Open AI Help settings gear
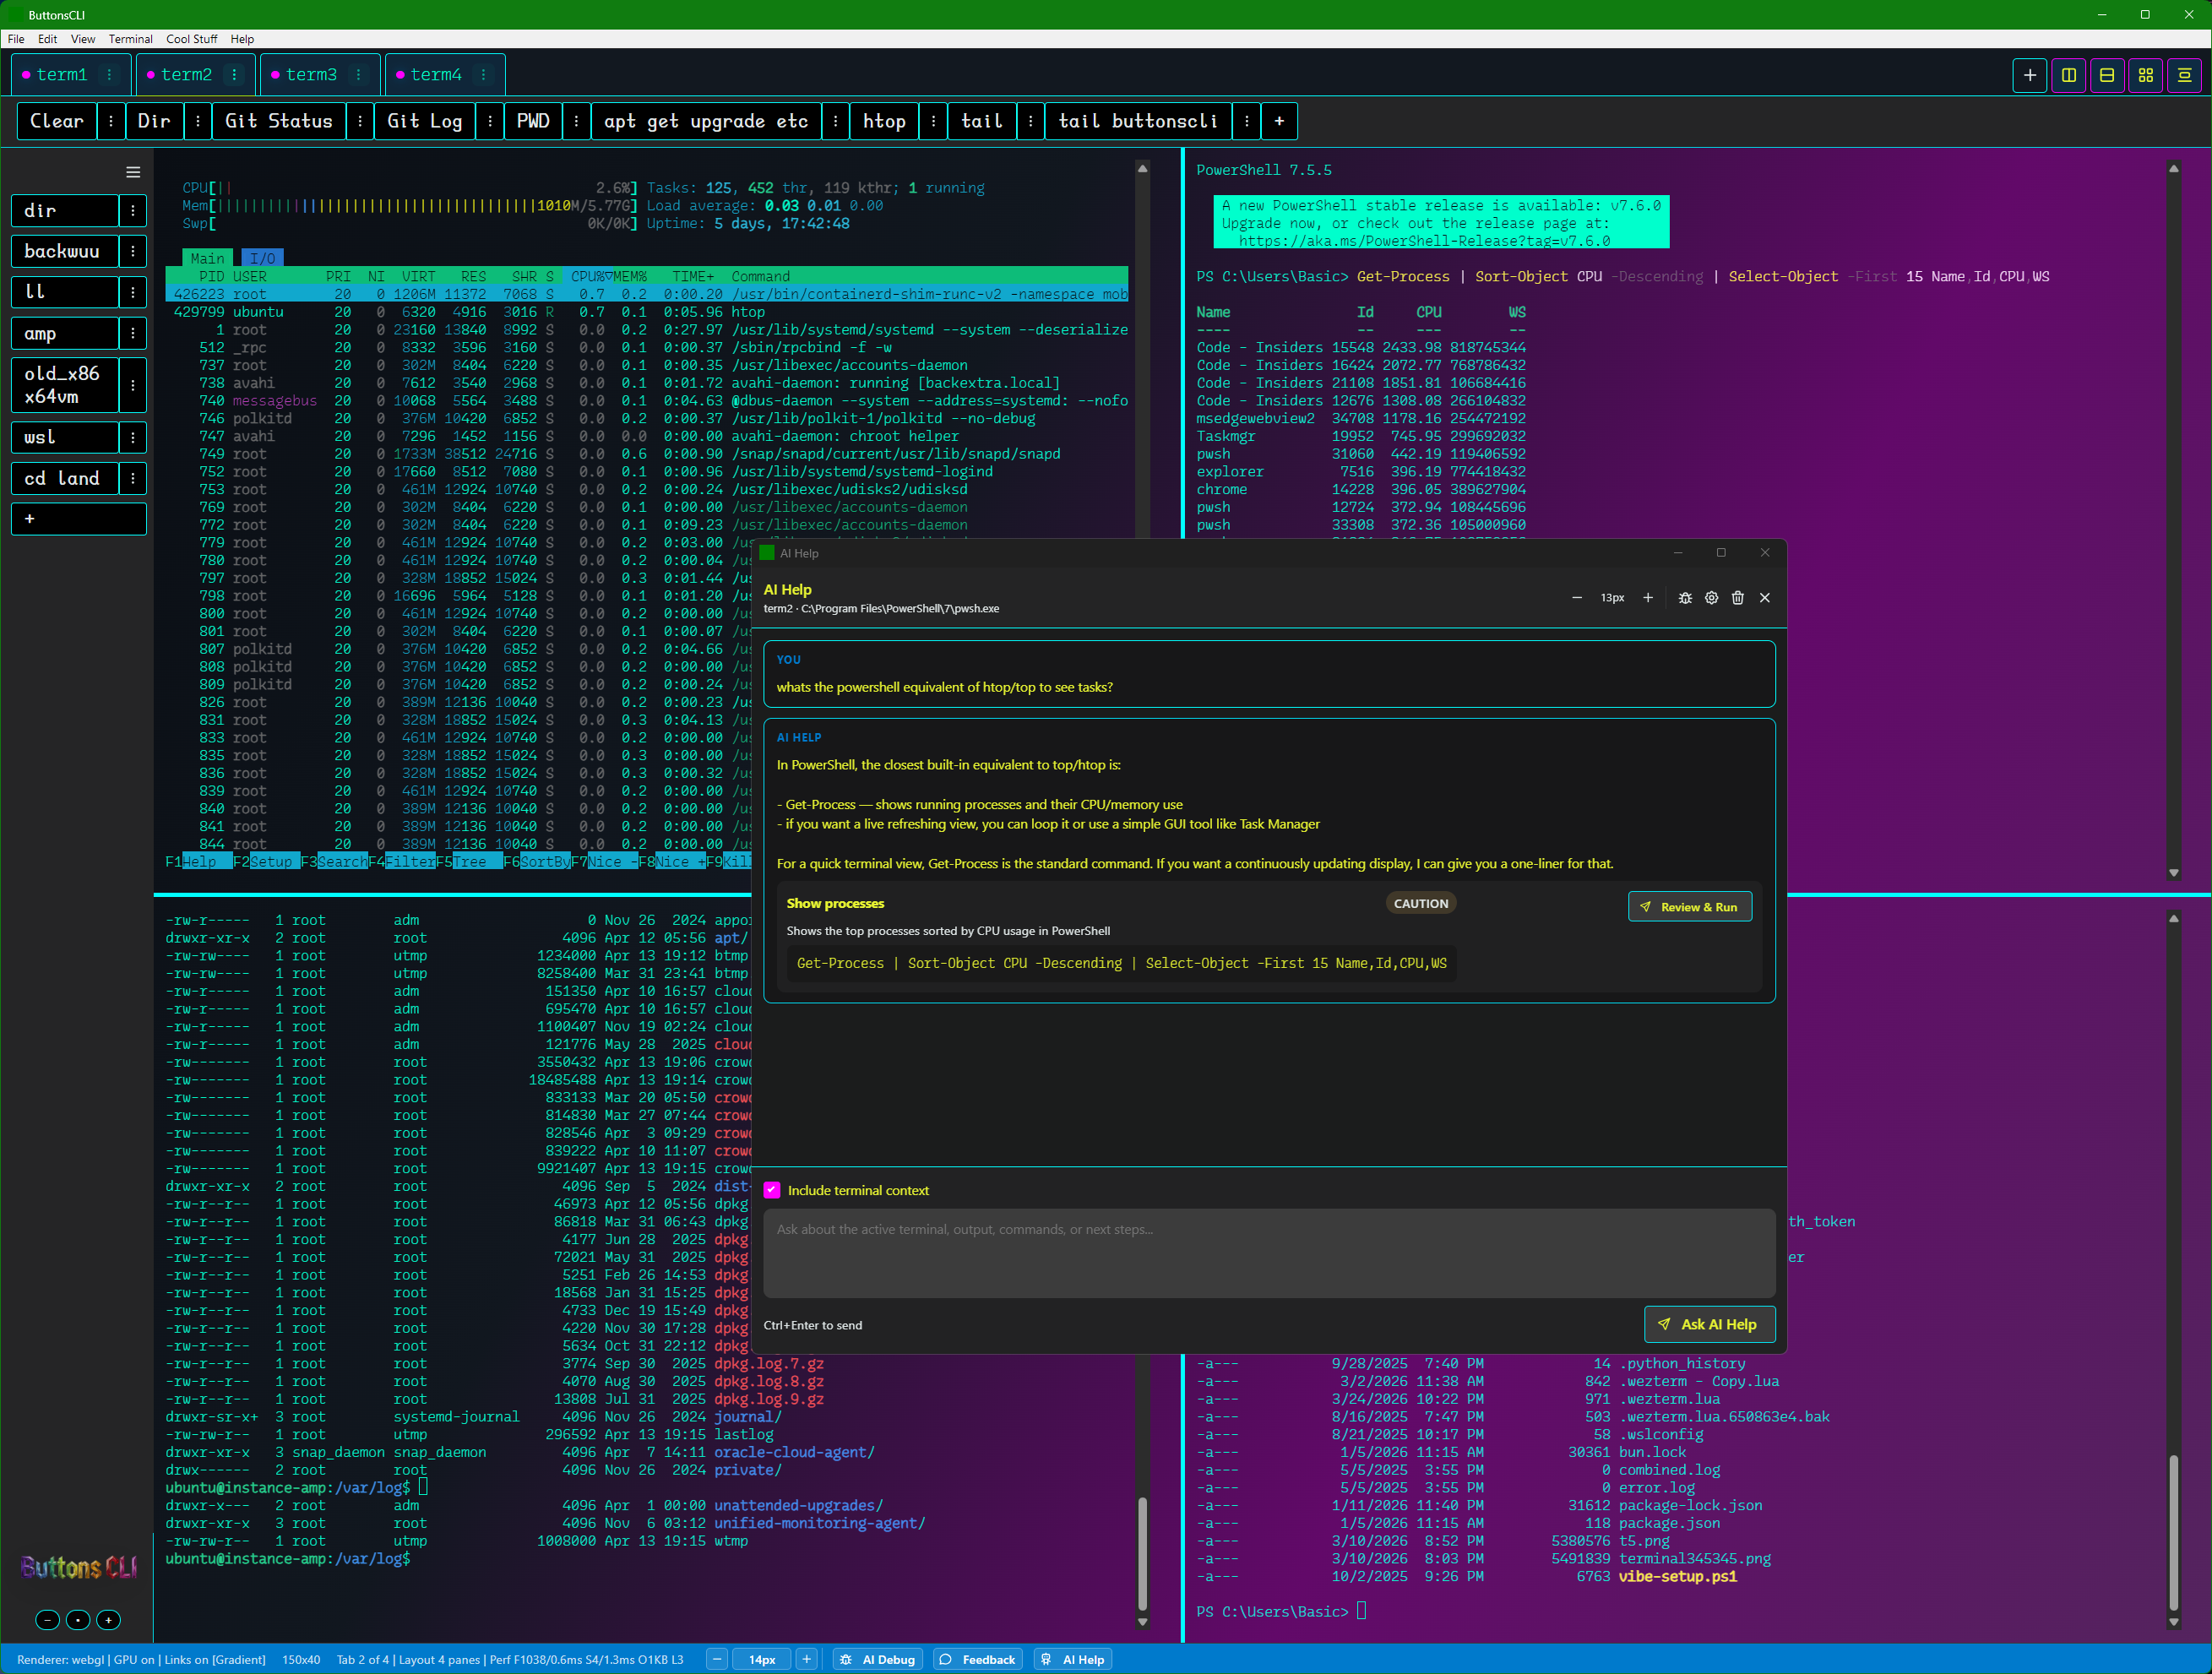The image size is (2212, 1674). (x=1711, y=598)
